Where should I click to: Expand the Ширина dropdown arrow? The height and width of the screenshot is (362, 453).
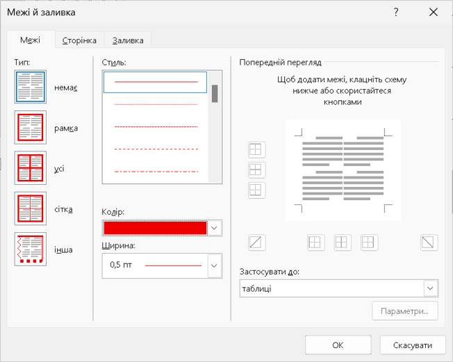tap(214, 265)
